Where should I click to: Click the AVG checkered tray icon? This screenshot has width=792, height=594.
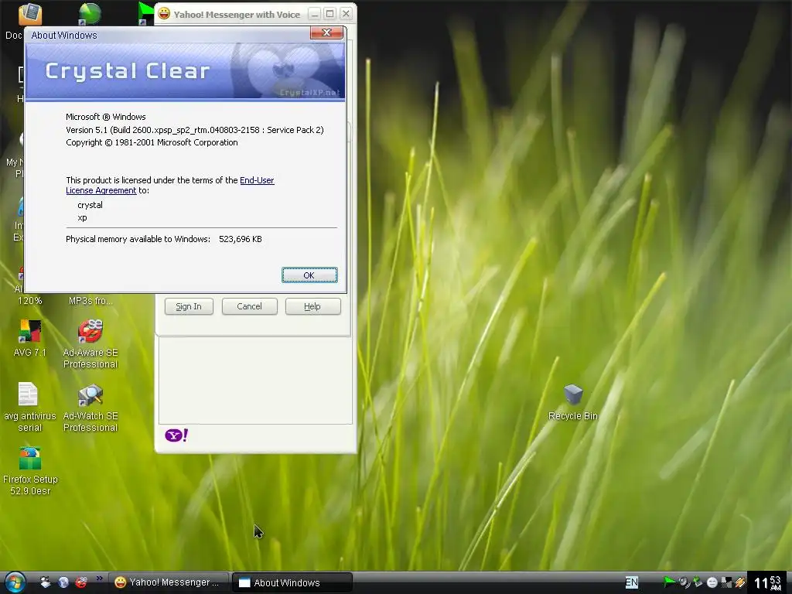pyautogui.click(x=726, y=582)
